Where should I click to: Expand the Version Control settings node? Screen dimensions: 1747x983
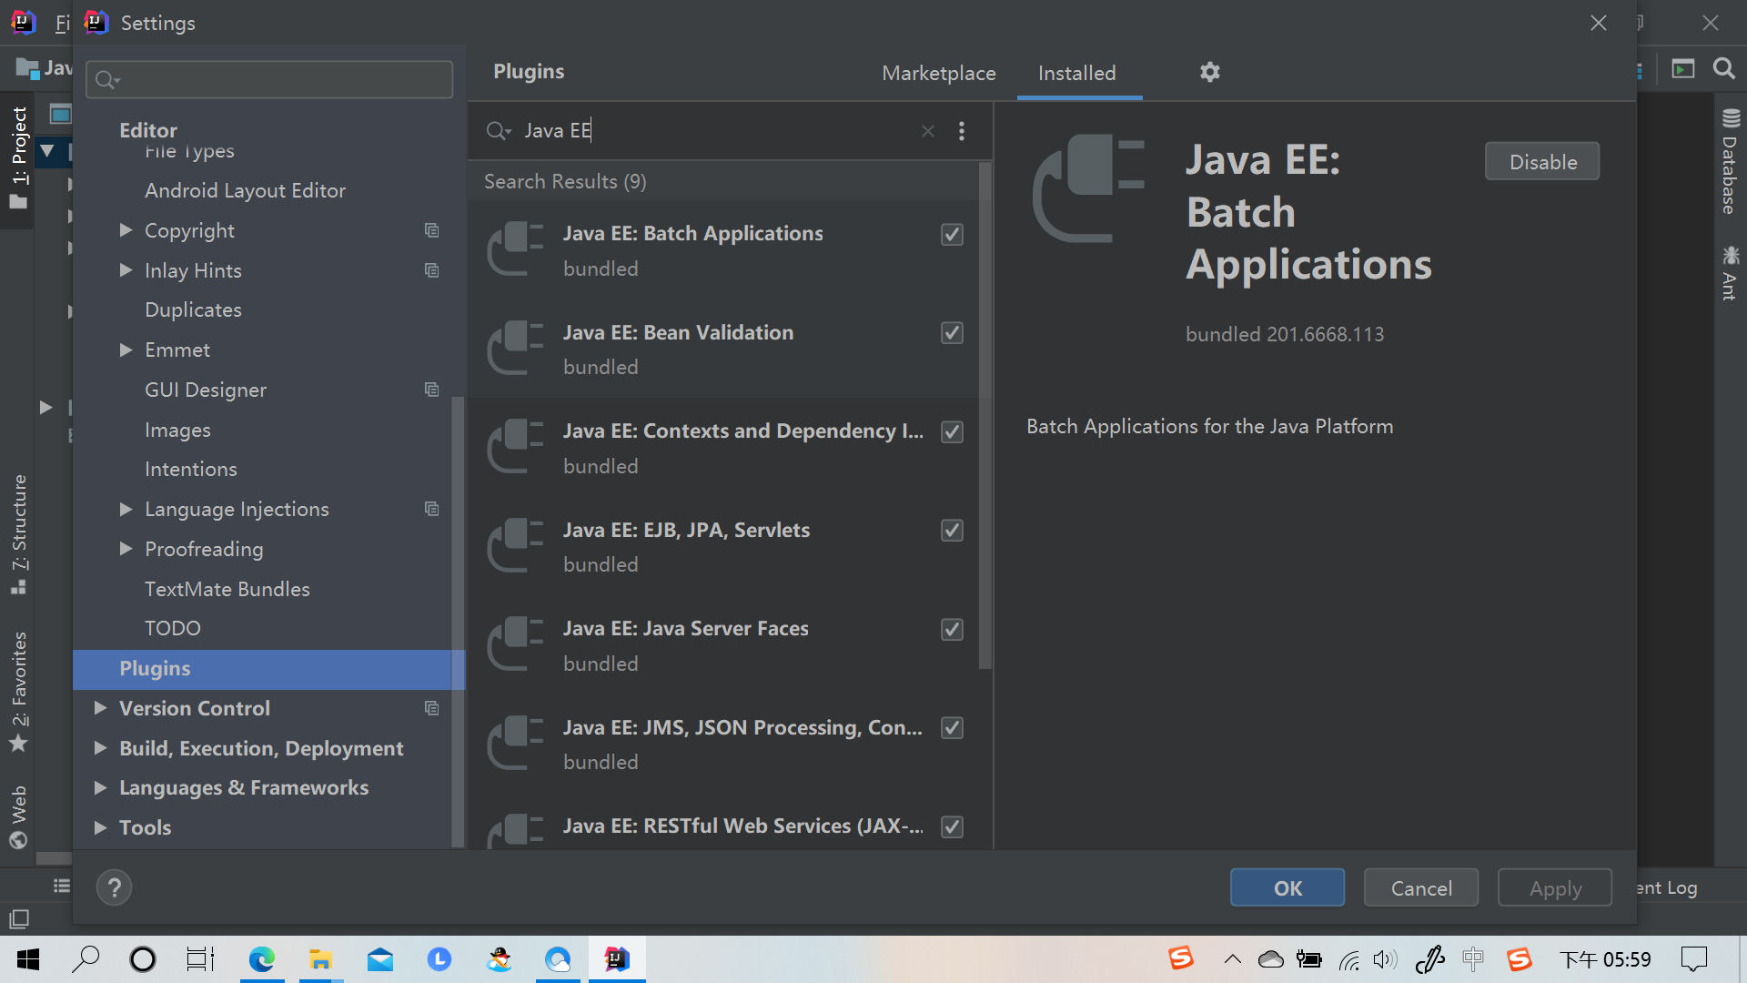tap(100, 708)
